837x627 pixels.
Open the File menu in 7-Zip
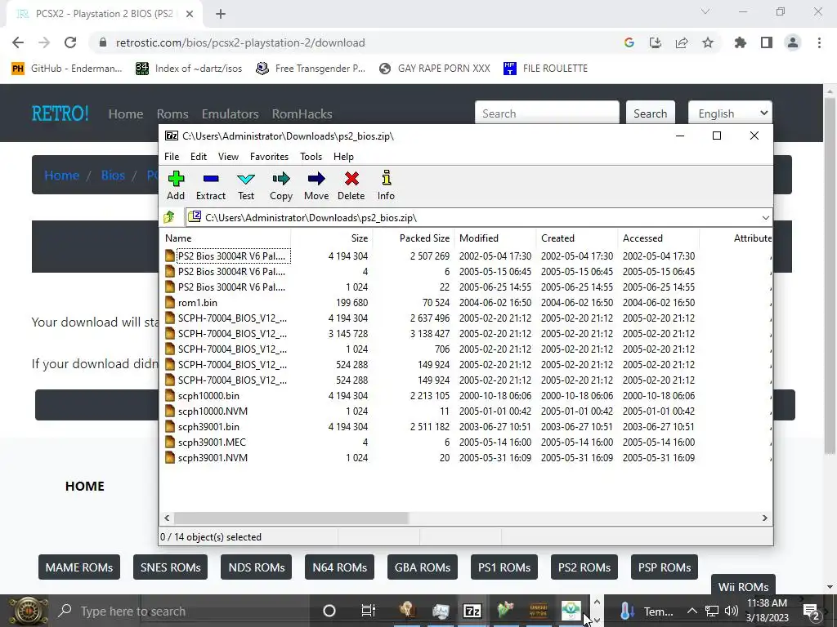tap(172, 156)
